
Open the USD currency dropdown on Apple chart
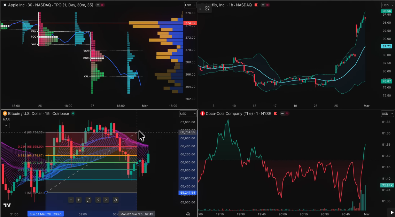190,5
